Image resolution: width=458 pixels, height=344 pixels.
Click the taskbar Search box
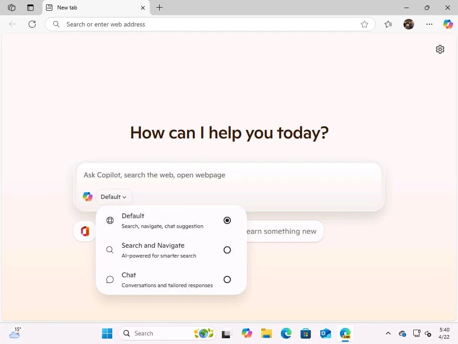(167, 333)
